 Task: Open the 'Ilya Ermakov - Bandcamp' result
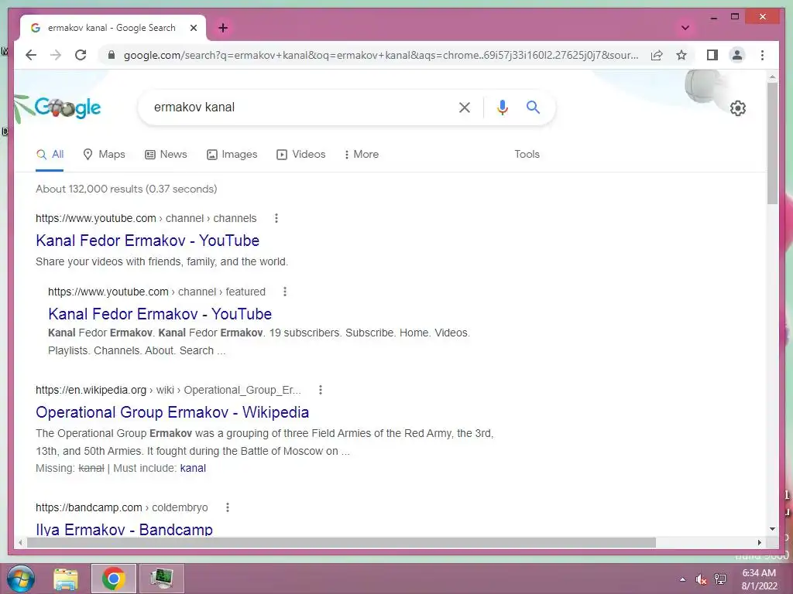(125, 529)
